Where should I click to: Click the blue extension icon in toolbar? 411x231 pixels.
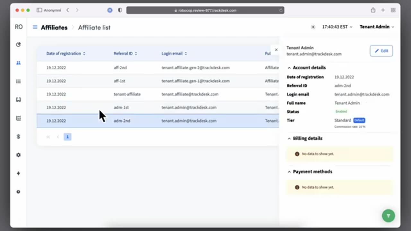point(110,10)
